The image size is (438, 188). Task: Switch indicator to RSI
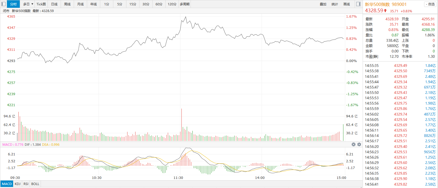26,184
